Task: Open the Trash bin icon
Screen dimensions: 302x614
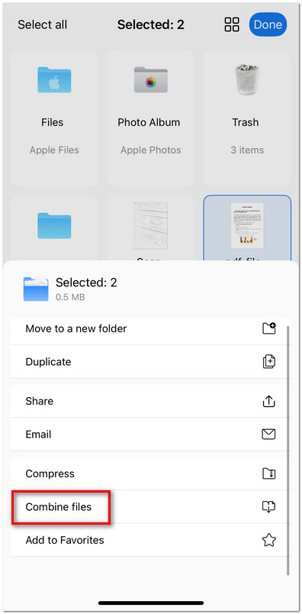Action: click(x=247, y=80)
